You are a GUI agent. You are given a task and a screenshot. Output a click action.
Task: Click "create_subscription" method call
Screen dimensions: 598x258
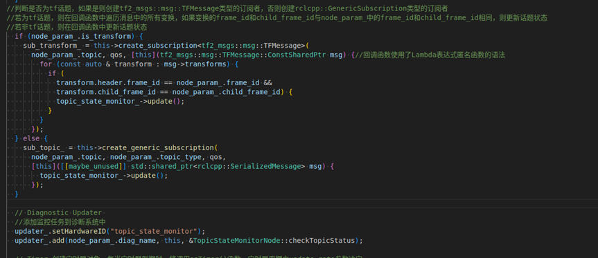click(x=157, y=46)
